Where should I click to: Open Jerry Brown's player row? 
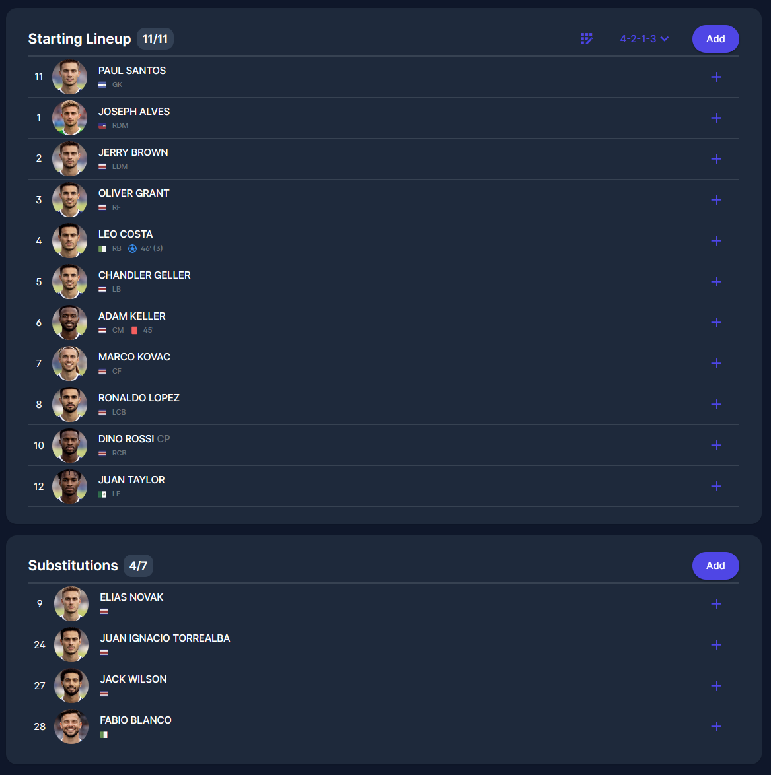pyautogui.click(x=383, y=158)
